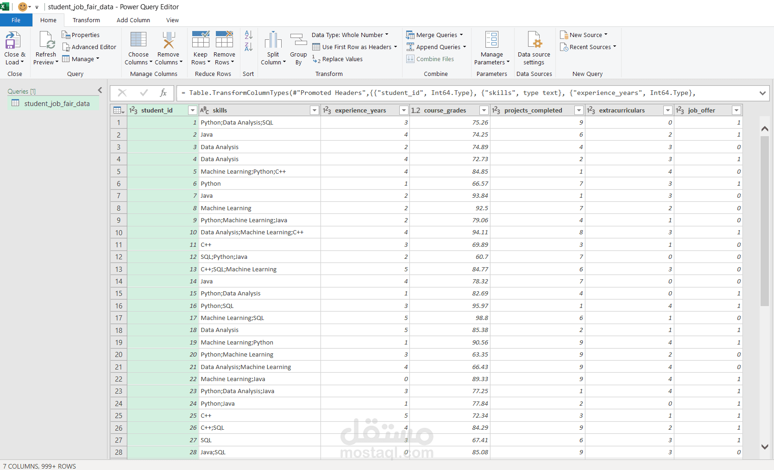Open the Data Type: Whole Number dropdown
774x470 pixels.
coord(350,35)
